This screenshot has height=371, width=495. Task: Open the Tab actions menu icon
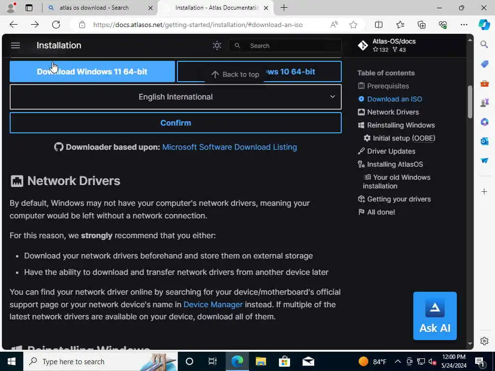(29, 8)
